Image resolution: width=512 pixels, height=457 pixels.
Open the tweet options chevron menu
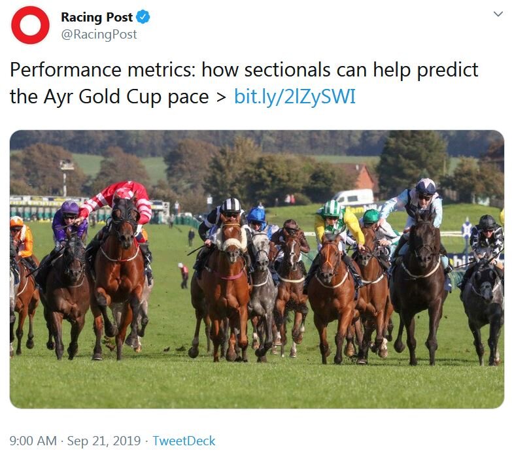coord(497,14)
